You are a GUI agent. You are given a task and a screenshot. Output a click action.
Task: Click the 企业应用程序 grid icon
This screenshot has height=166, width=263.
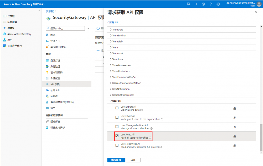pos(5,46)
